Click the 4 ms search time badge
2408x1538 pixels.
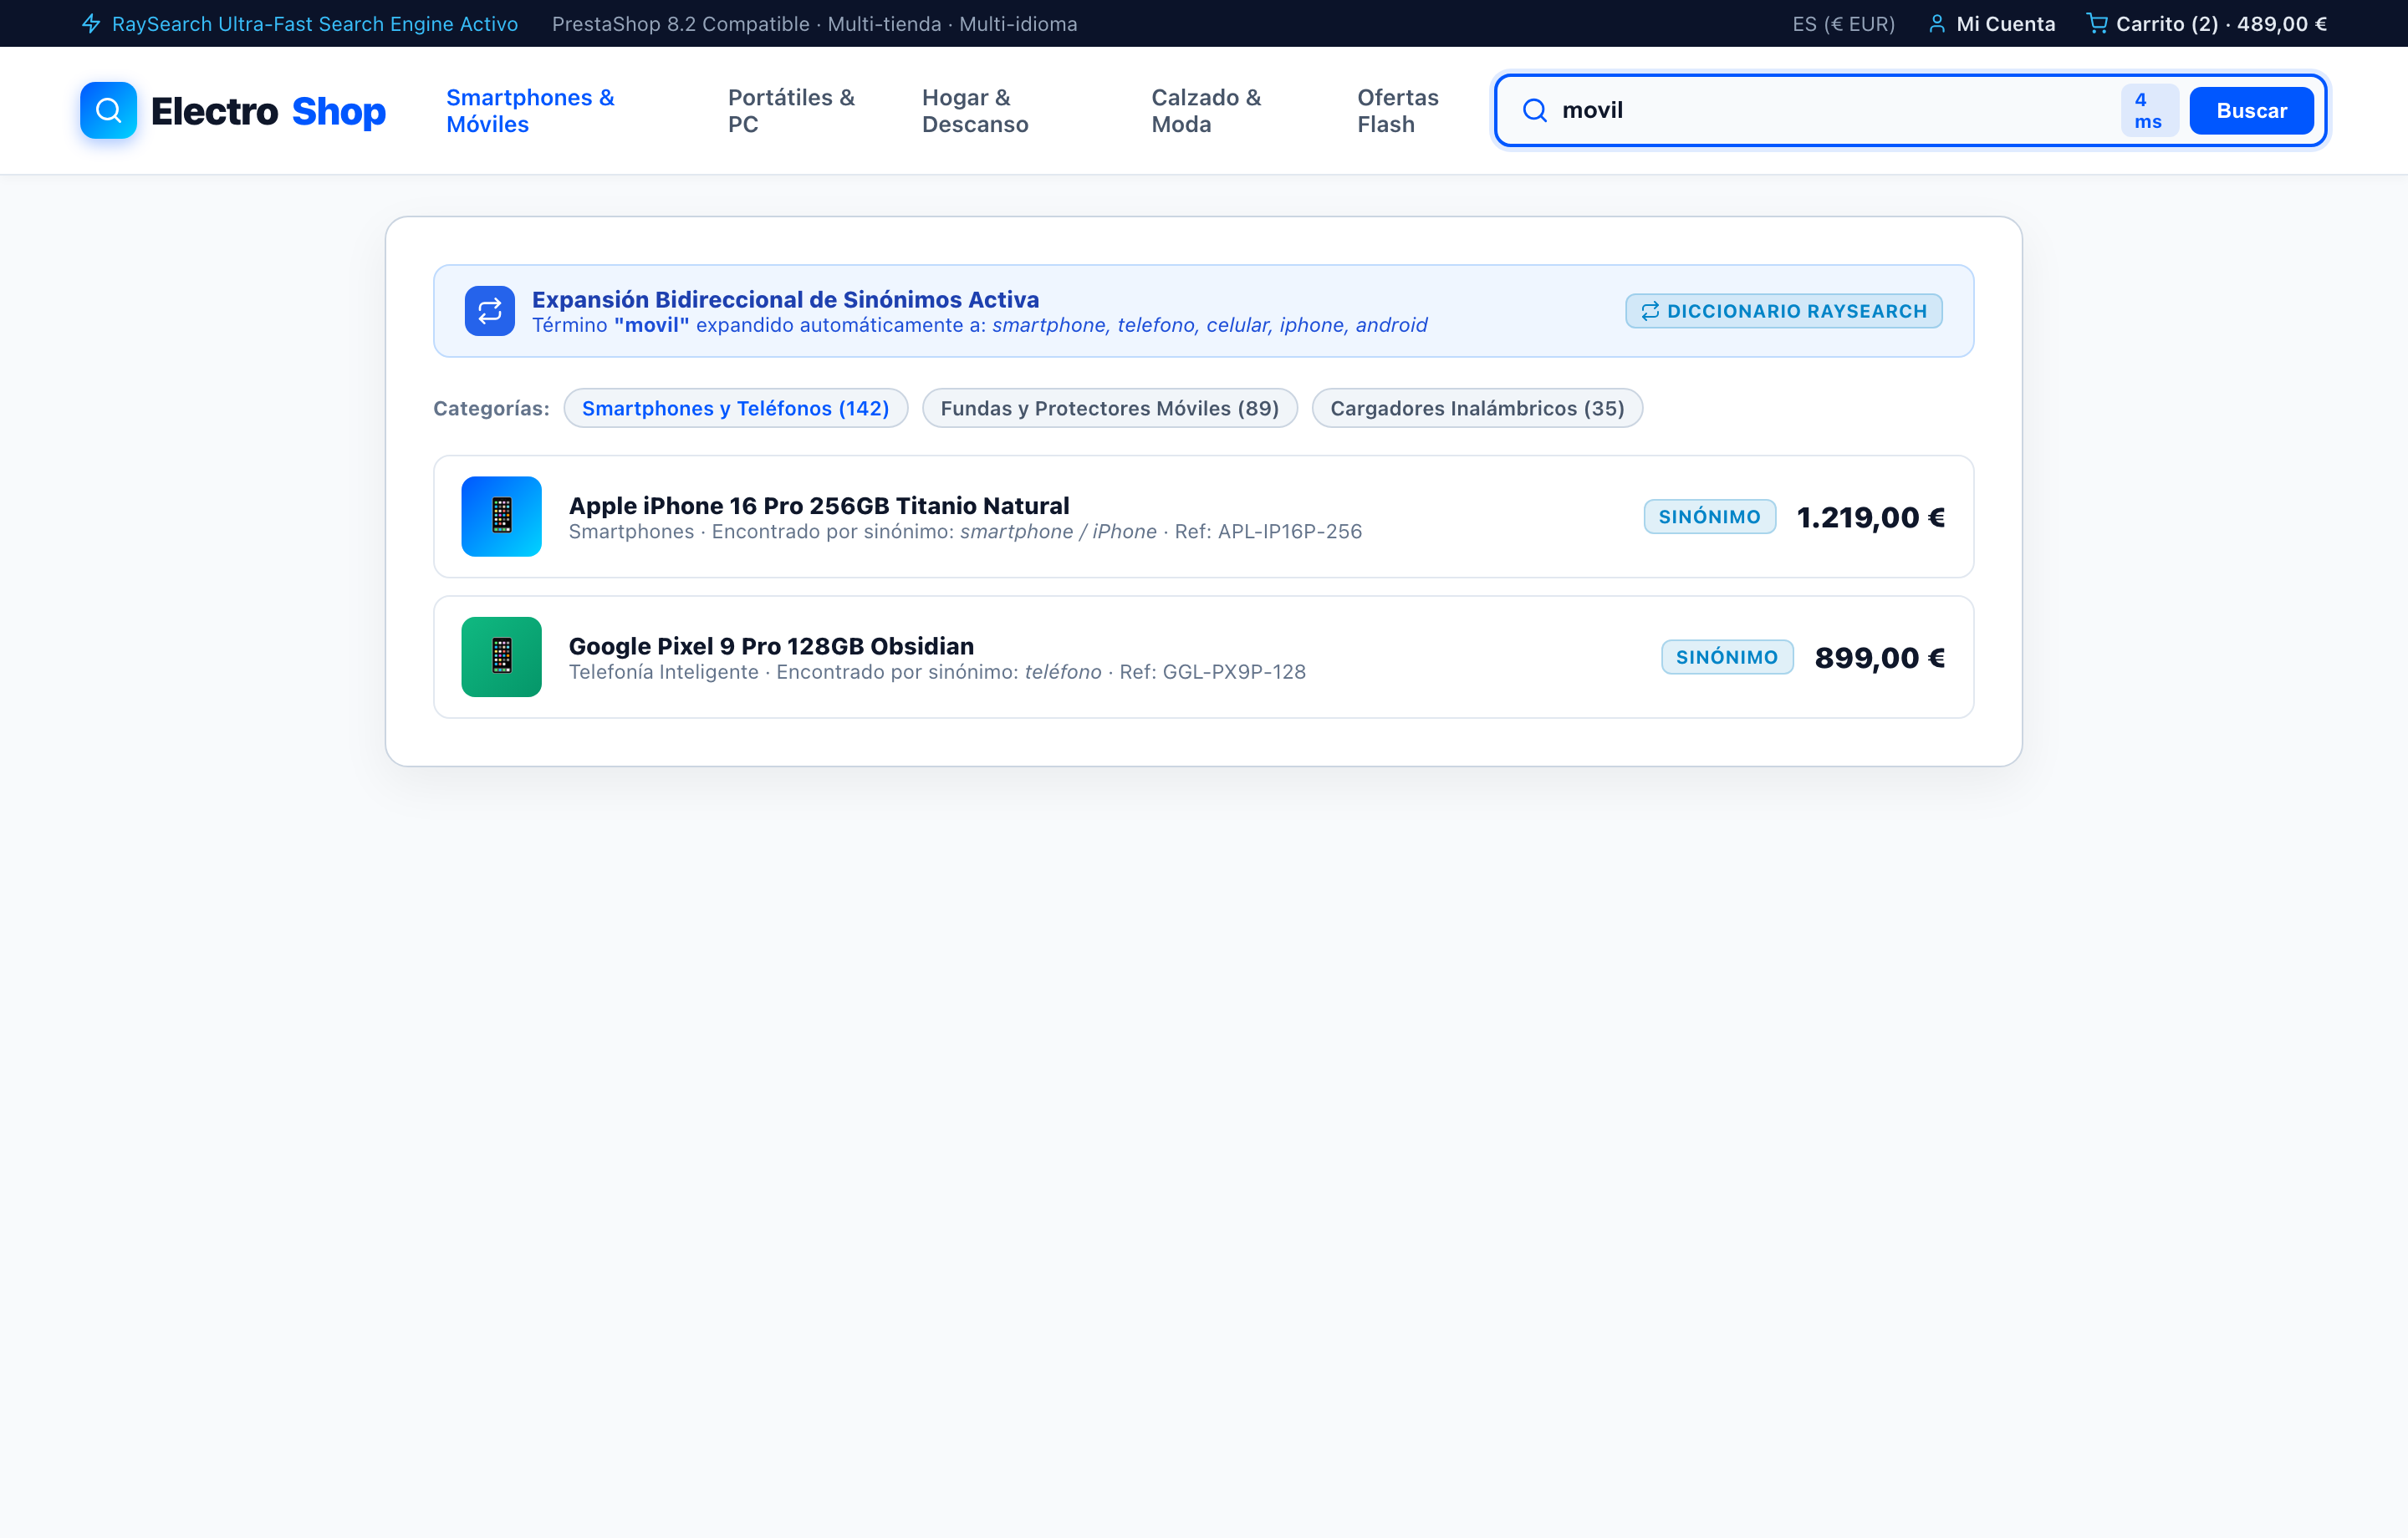pos(2148,110)
